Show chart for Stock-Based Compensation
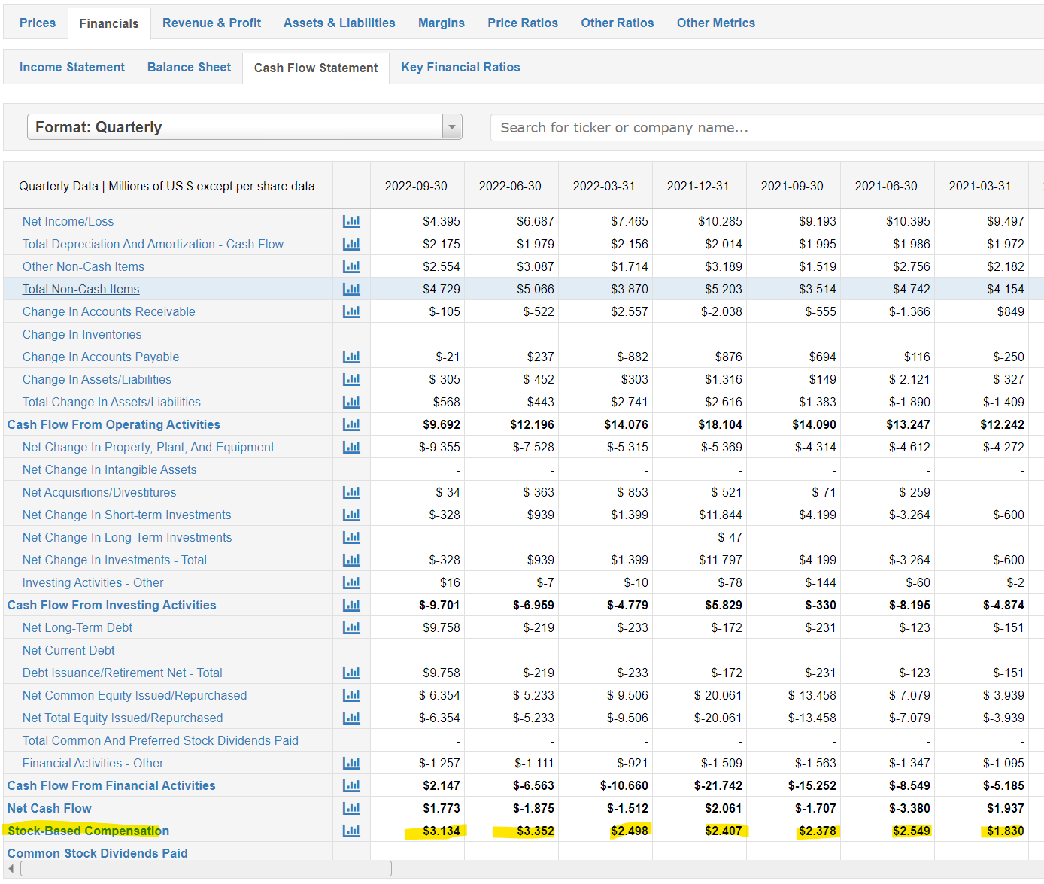Viewport: 1044px width, 884px height. pos(351,831)
